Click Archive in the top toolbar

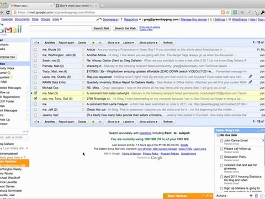point(50,43)
